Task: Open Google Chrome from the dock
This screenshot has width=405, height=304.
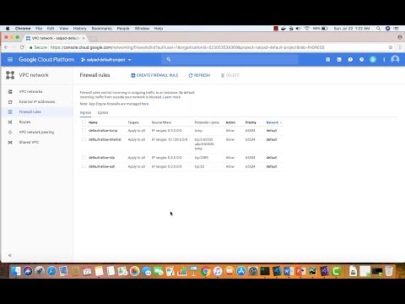Action: point(206,271)
